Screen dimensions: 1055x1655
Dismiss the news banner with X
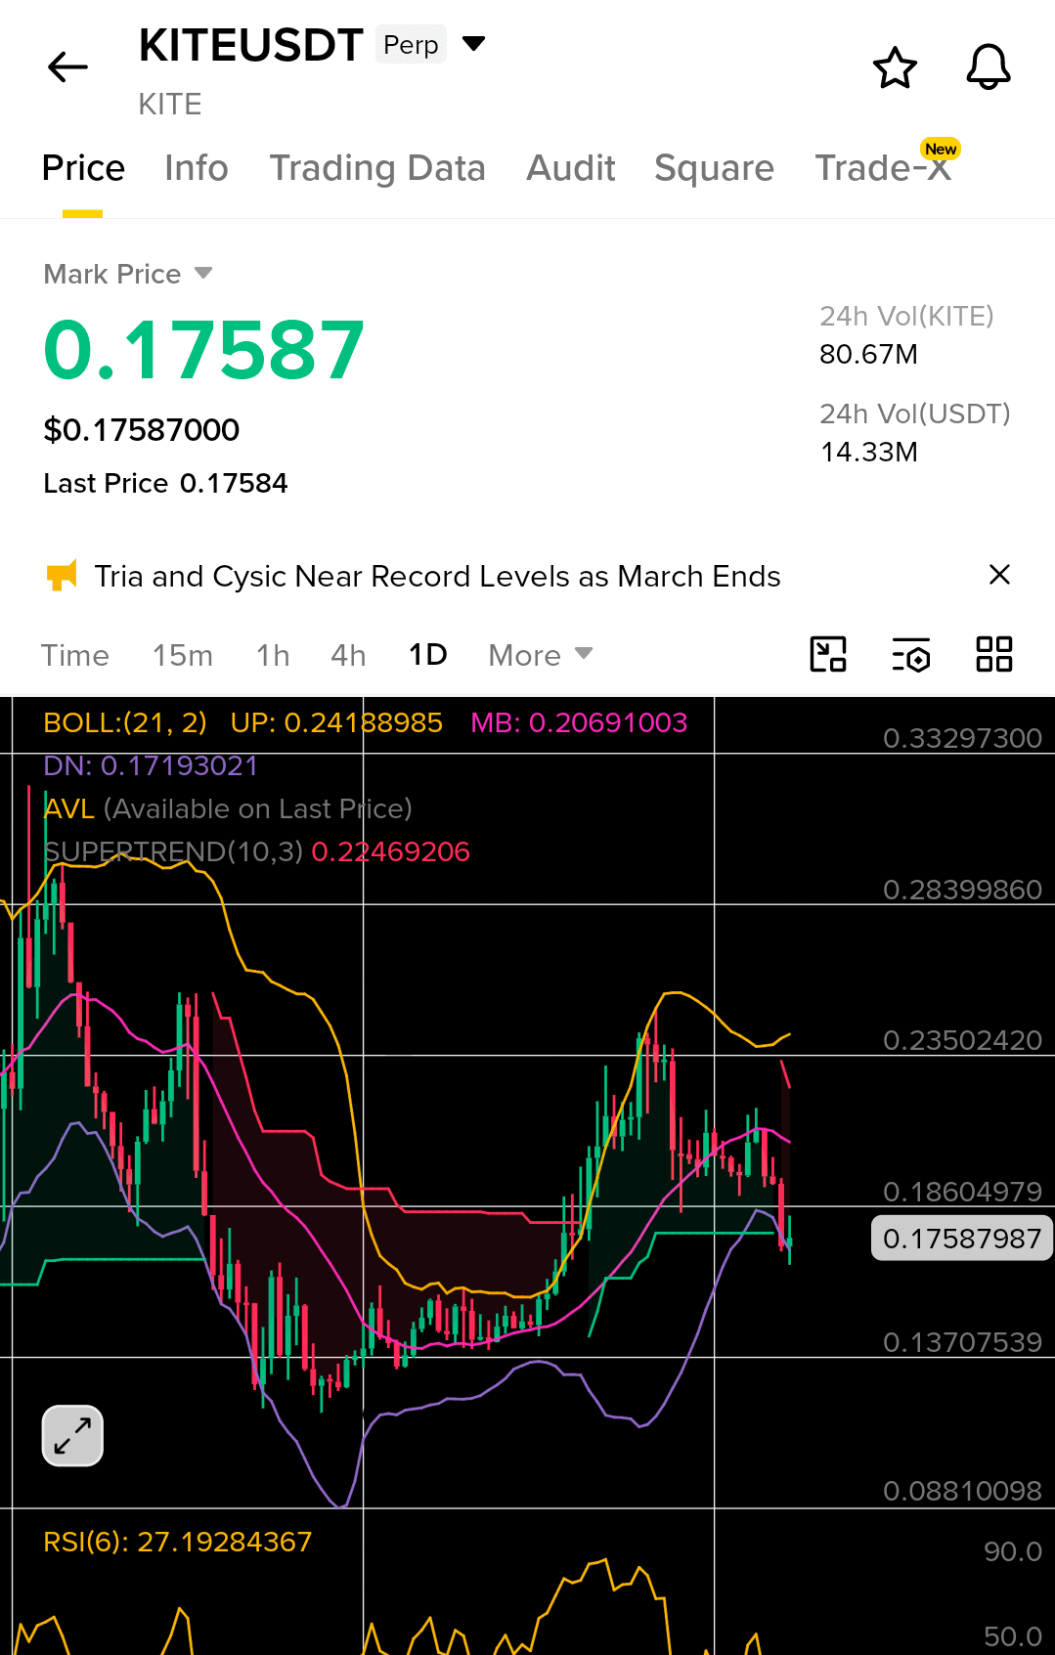click(999, 575)
